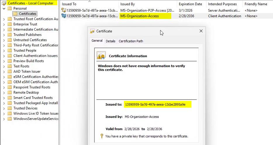This screenshot has width=273, height=145.
Task: Click the Enterprise Trust folder icon
Action: (10, 24)
